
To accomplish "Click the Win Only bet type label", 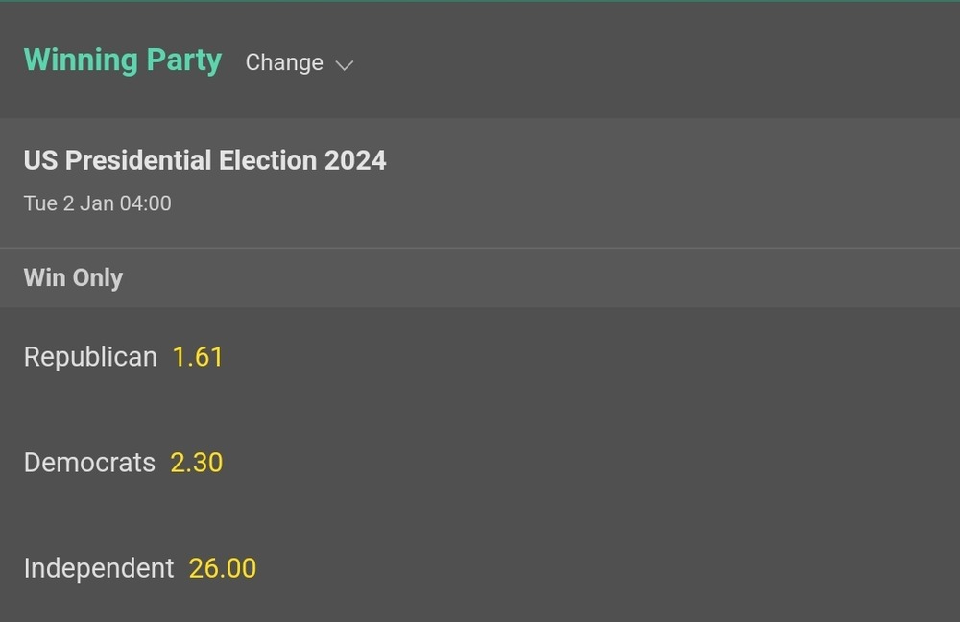I will pyautogui.click(x=73, y=277).
